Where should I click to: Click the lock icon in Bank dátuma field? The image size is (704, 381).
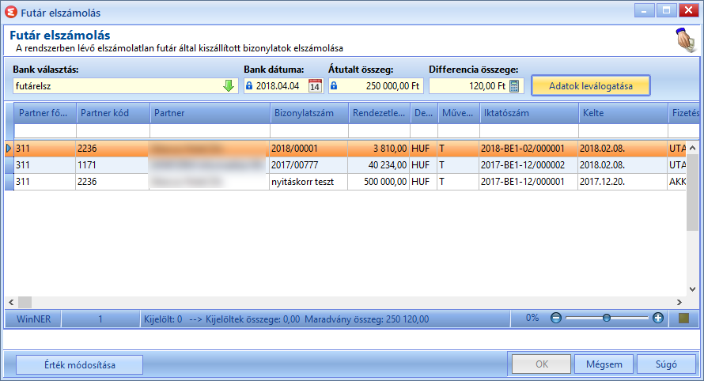click(249, 85)
